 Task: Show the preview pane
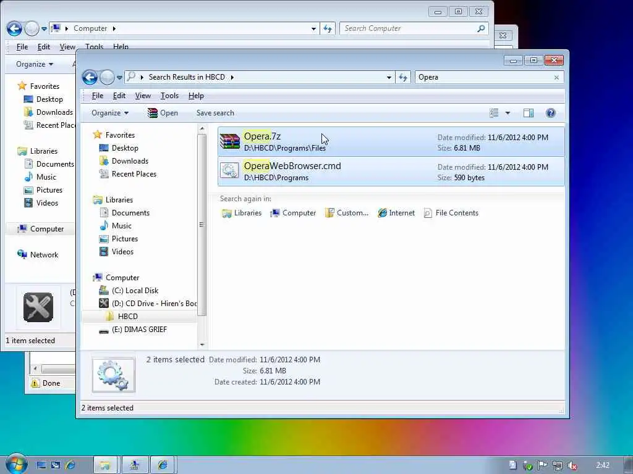pyautogui.click(x=529, y=113)
